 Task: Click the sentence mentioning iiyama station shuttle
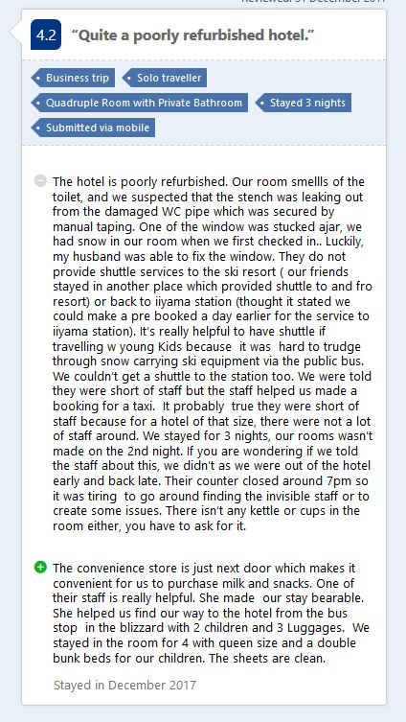click(x=212, y=293)
